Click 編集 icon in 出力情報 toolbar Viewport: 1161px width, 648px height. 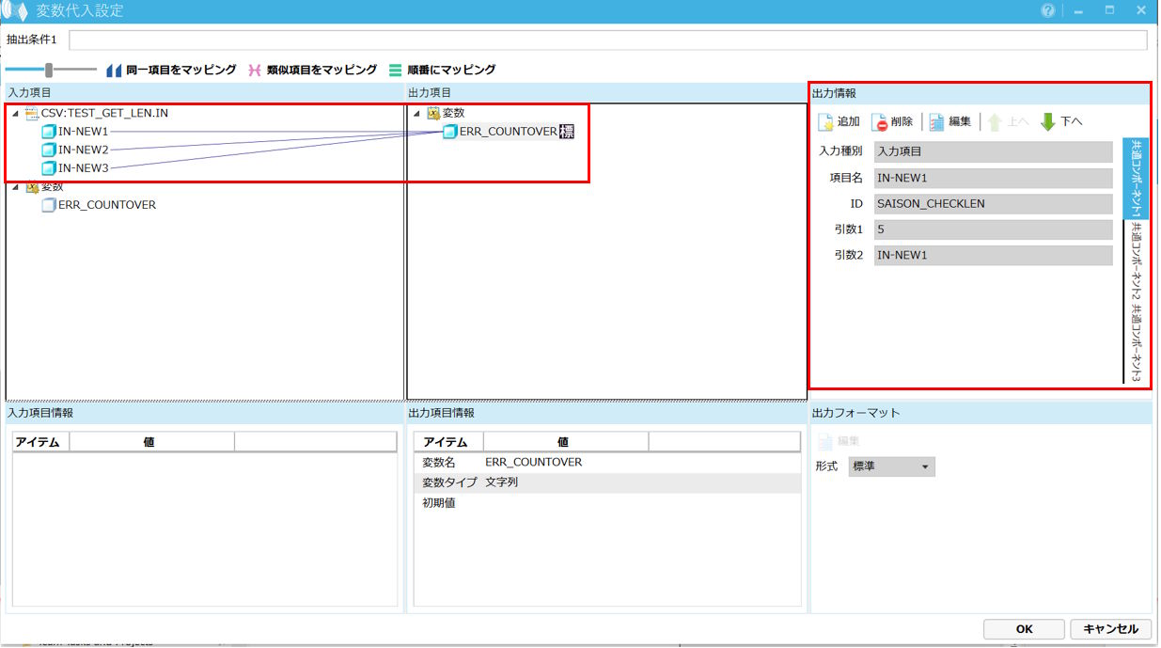(x=936, y=121)
